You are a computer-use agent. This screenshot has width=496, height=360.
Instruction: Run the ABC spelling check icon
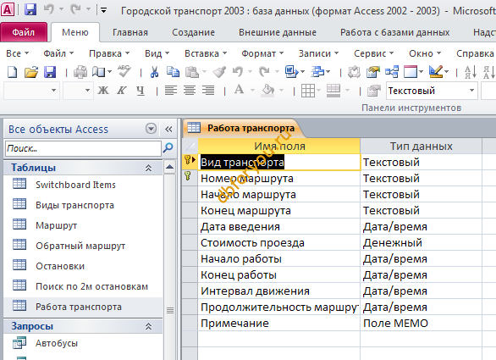124,71
